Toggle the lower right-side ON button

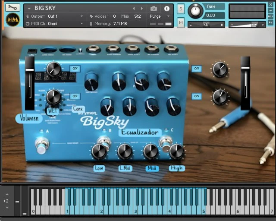197,96
